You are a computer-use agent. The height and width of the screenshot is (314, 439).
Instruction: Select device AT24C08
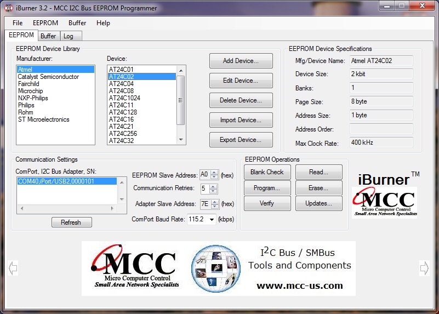coord(142,91)
